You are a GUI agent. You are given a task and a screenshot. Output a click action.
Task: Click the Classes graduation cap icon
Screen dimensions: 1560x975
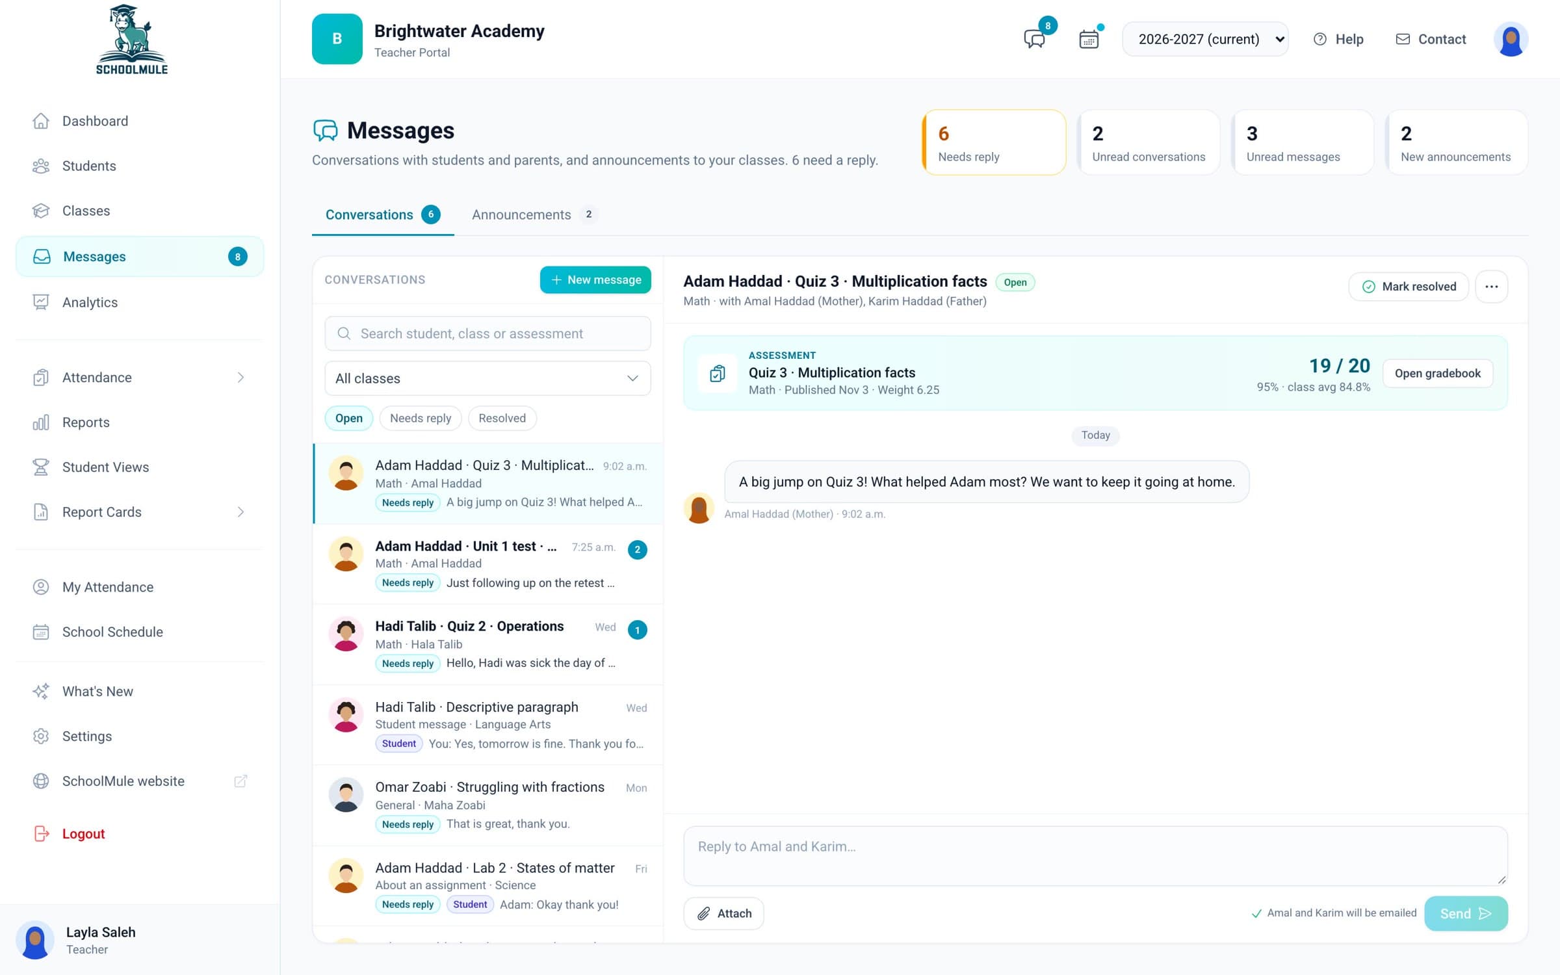click(41, 211)
